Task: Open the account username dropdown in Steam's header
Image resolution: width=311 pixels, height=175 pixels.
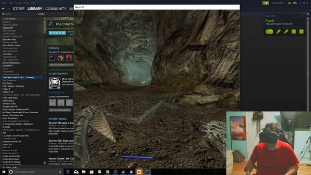Action: coord(277,3)
